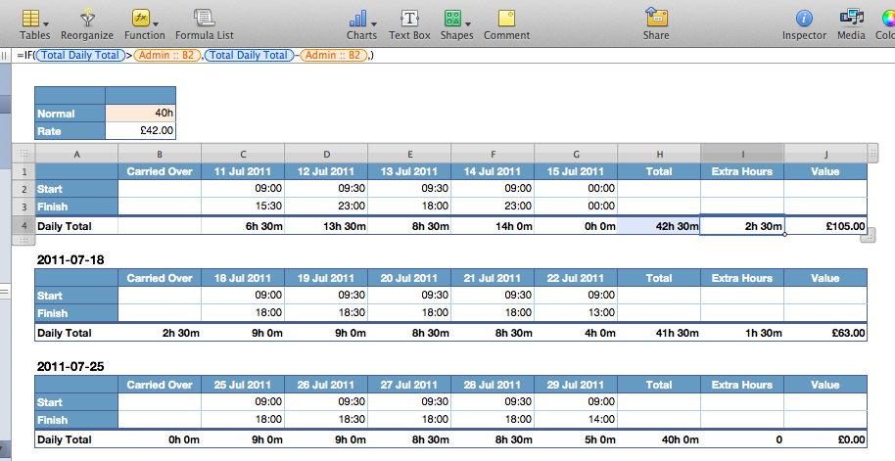Click first 'Admin :: B2' formula token
Viewport: 895px width, 461px height.
click(x=166, y=56)
